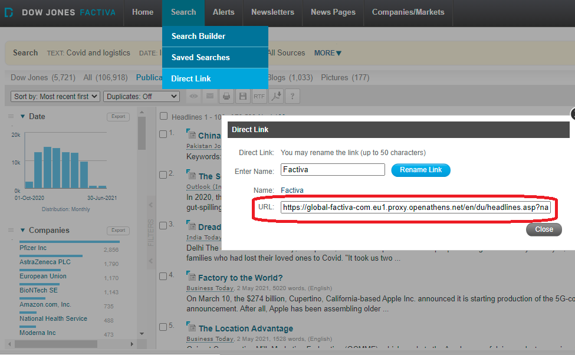Check the box for headline 4
Viewport: 575px width, 355px height.
163,275
